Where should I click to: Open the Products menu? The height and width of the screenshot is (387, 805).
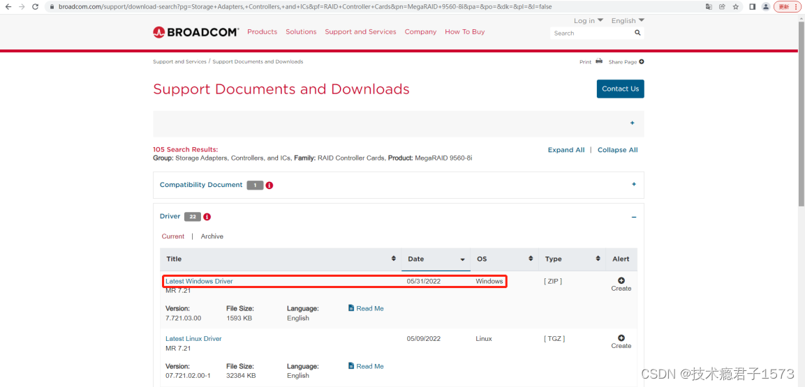(263, 32)
